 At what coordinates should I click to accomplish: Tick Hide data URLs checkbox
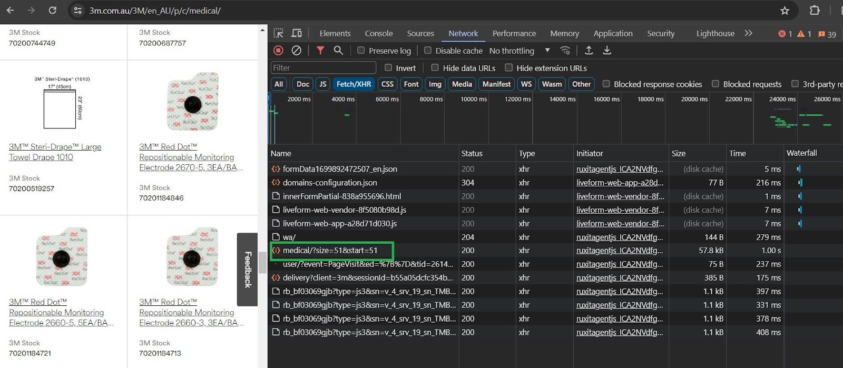click(x=435, y=67)
